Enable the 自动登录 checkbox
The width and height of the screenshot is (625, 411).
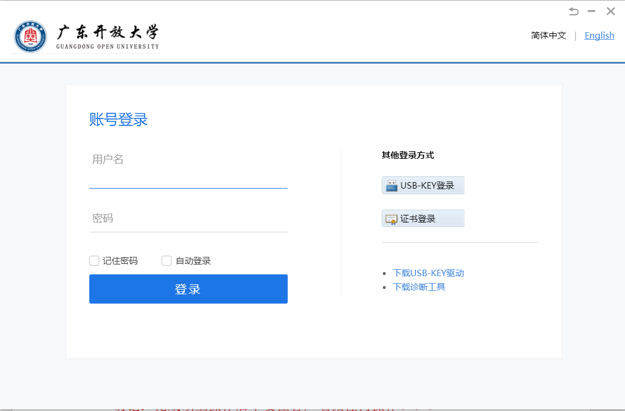166,261
